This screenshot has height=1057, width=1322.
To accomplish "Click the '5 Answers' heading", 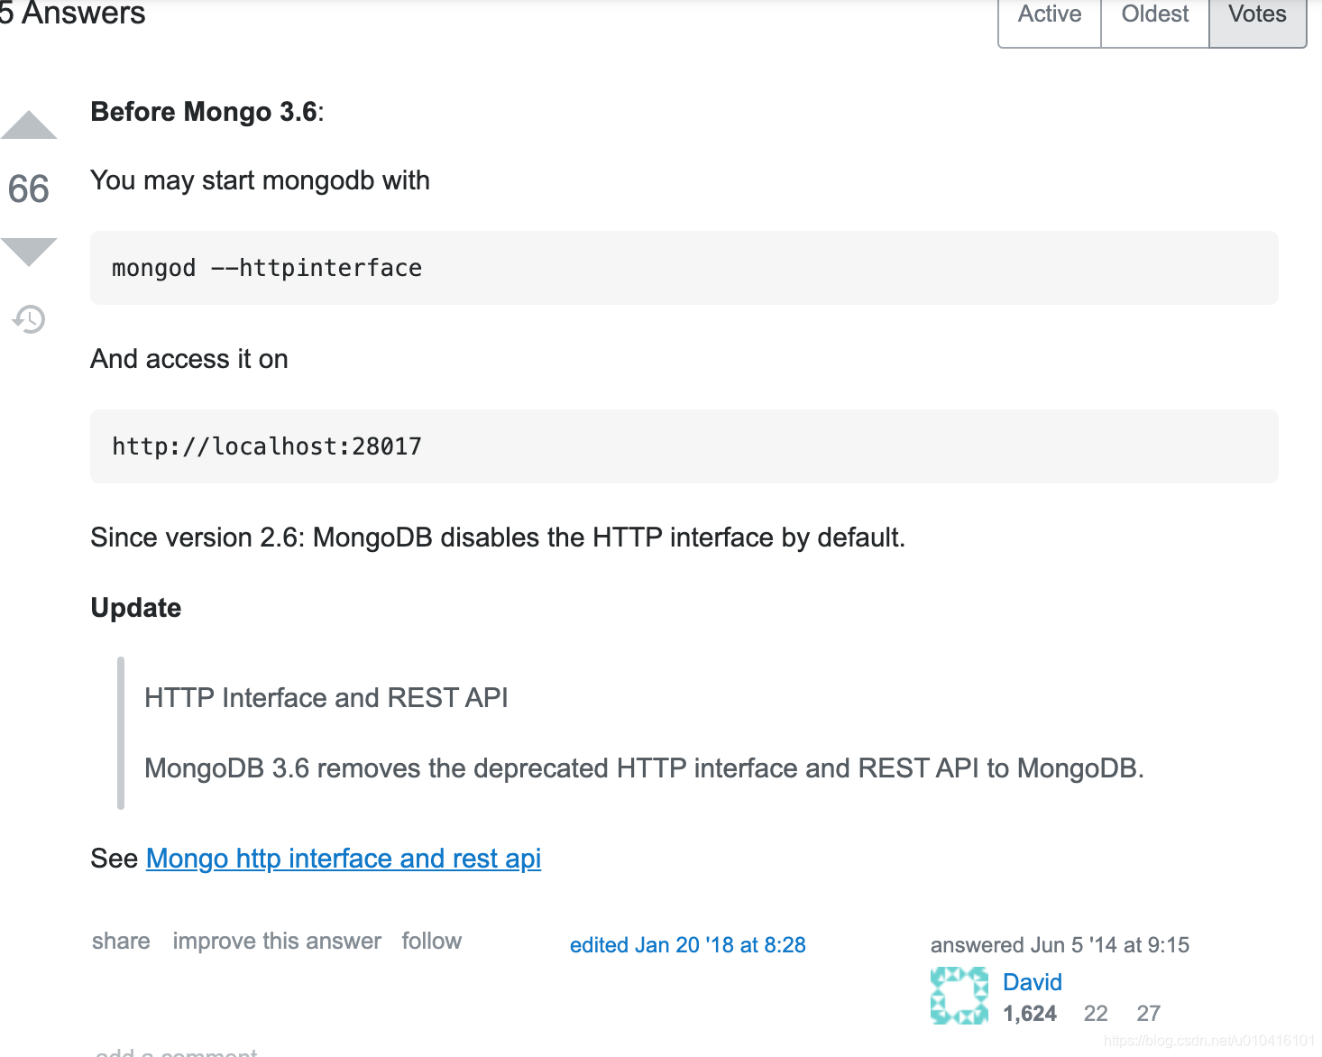I will tap(72, 14).
